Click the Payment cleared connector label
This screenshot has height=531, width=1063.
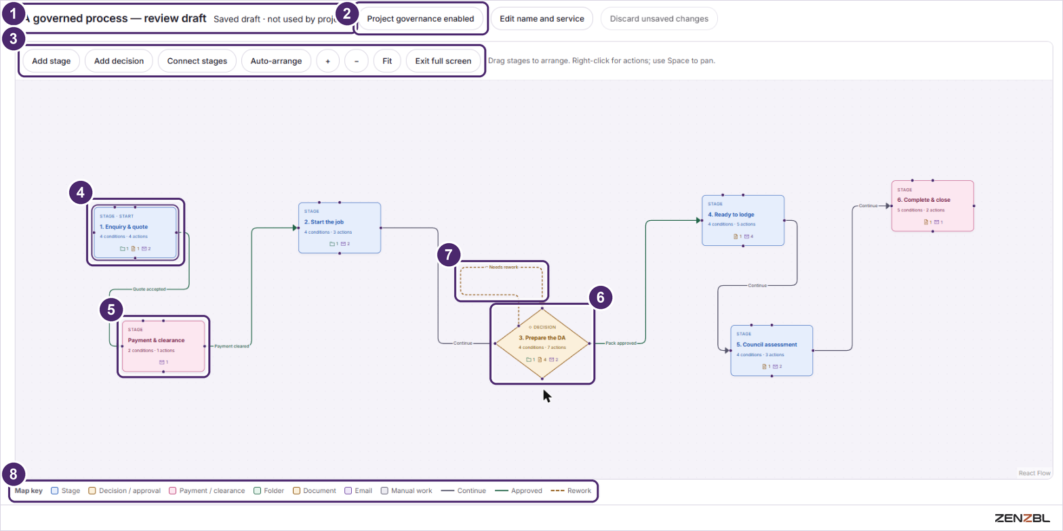coord(232,346)
